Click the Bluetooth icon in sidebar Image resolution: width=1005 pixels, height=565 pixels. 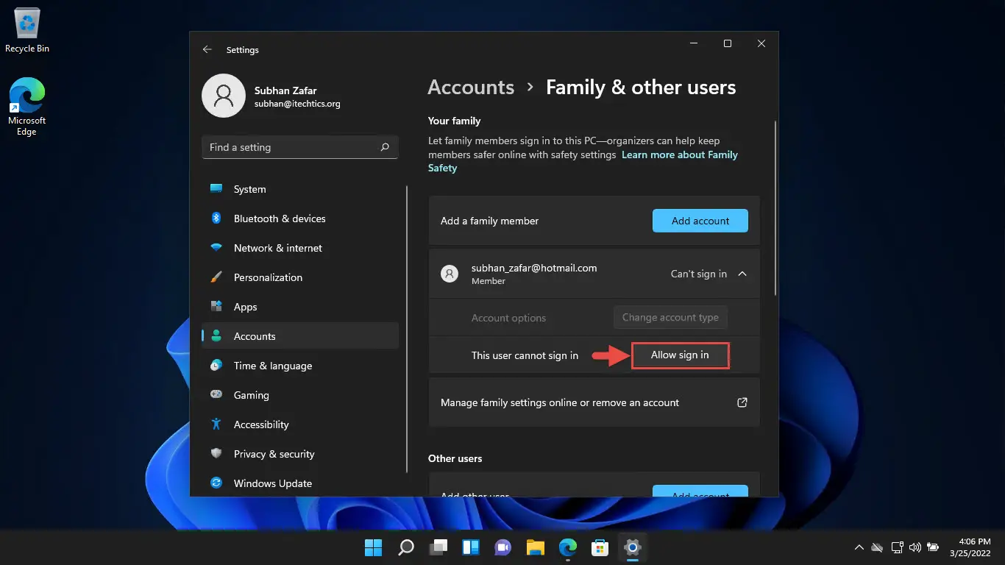(216, 218)
